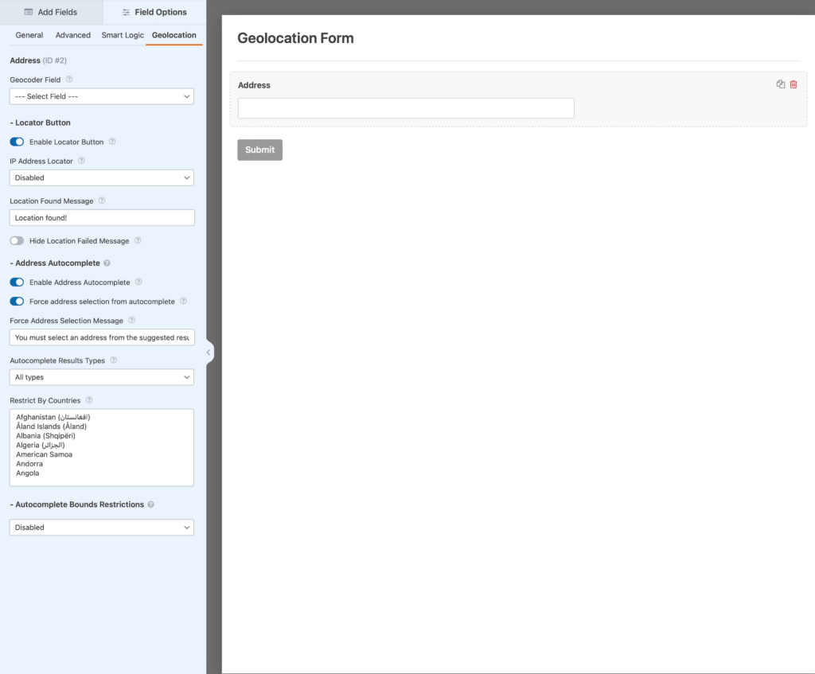This screenshot has height=674, width=815.
Task: Click the Geolocation Form title
Action: (x=295, y=38)
